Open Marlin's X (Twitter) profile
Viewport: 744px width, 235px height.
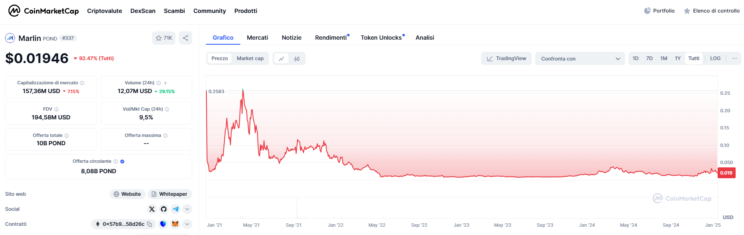(x=152, y=209)
